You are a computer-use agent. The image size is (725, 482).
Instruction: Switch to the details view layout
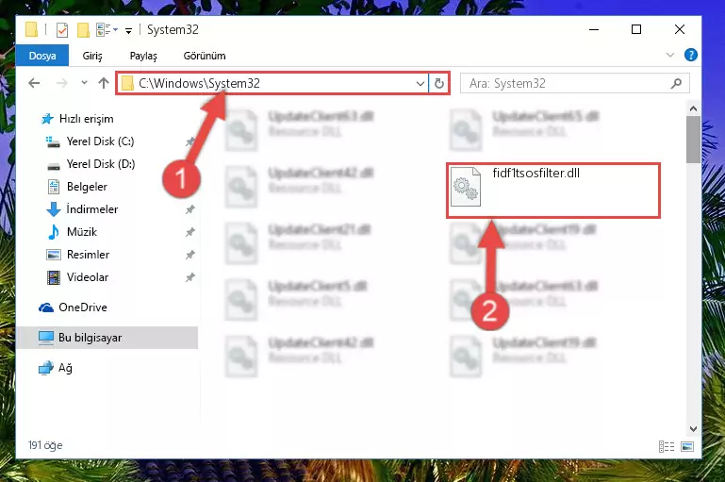click(x=667, y=447)
